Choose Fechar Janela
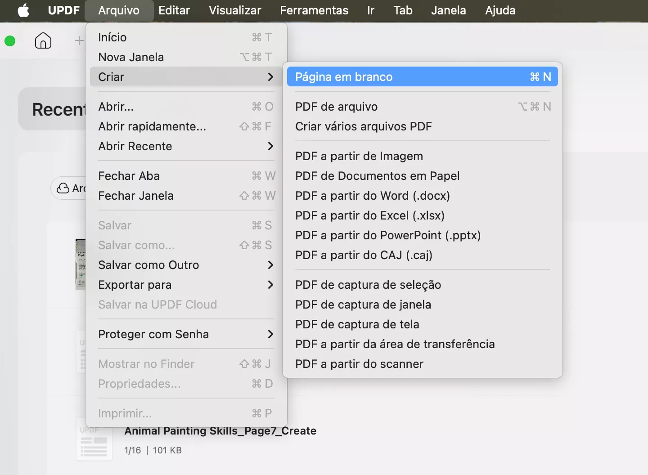The height and width of the screenshot is (475, 648). point(186,196)
